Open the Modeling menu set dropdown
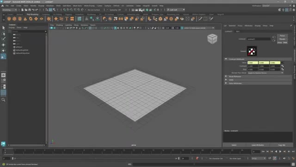 click(9, 10)
